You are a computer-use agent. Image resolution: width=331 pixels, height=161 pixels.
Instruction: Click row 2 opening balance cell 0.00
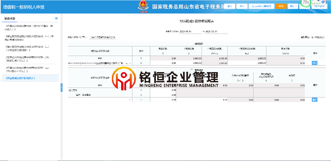[163, 63]
